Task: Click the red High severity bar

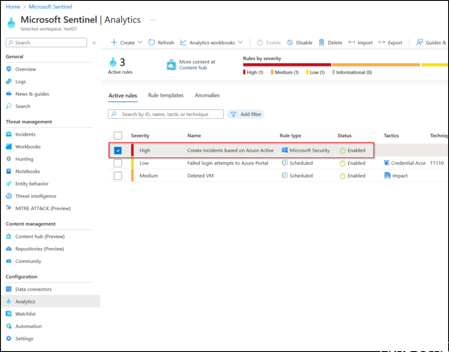Action: pyautogui.click(x=287, y=65)
